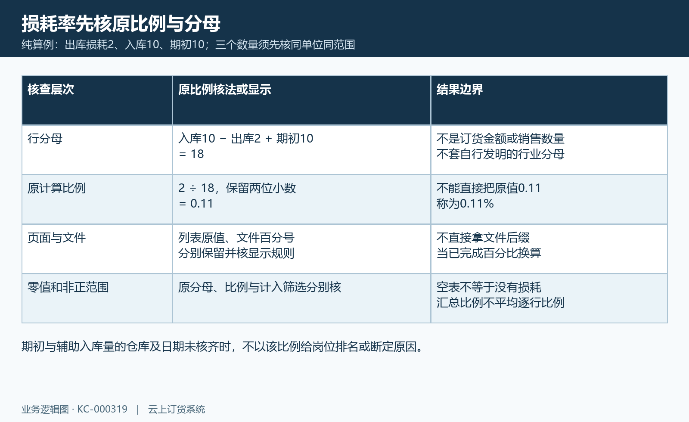The width and height of the screenshot is (689, 422).
Task: Click the footer text 云上订货系统
Action: click(x=177, y=409)
